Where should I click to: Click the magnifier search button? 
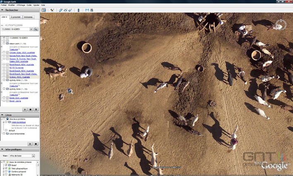click(x=36, y=29)
